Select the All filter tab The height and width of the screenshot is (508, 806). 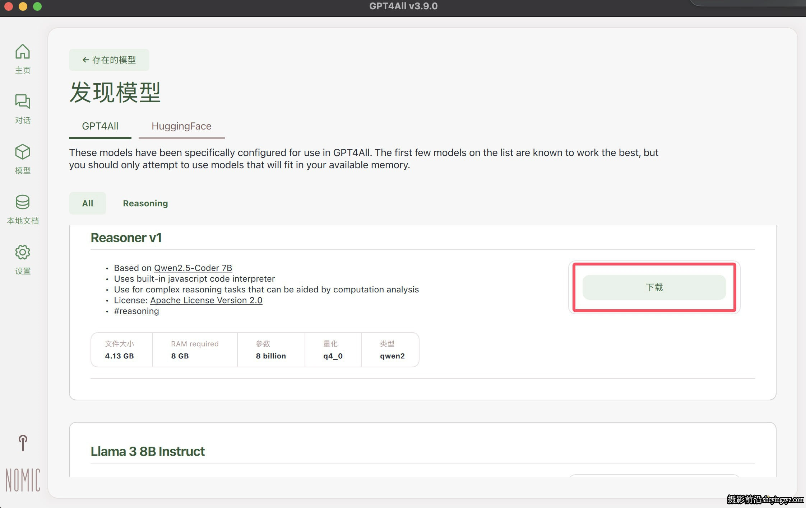(x=88, y=203)
